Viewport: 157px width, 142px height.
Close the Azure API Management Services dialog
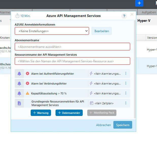click(132, 14)
